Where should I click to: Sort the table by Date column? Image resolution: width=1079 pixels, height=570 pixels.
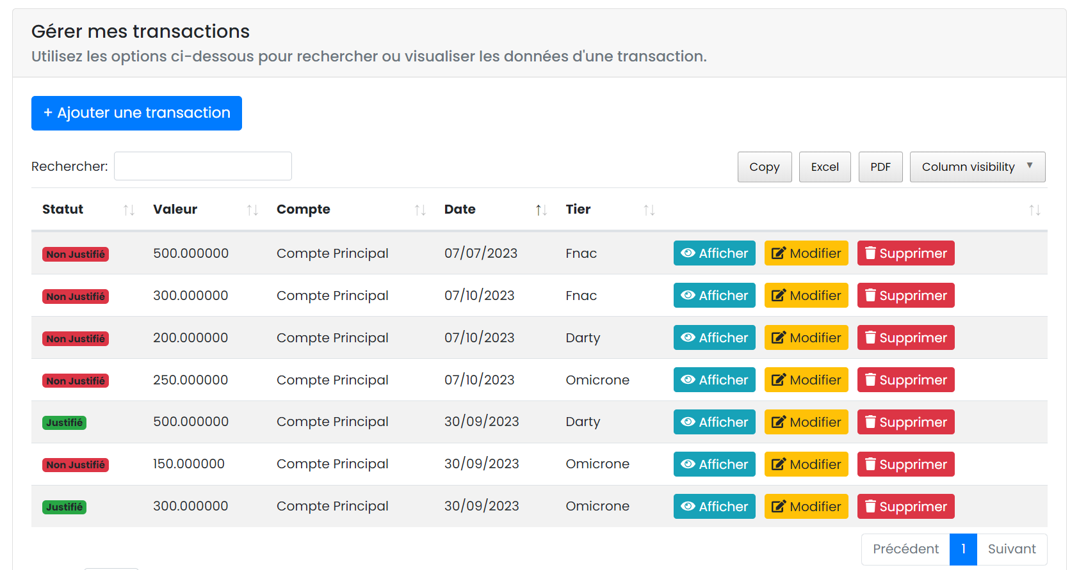tap(460, 209)
